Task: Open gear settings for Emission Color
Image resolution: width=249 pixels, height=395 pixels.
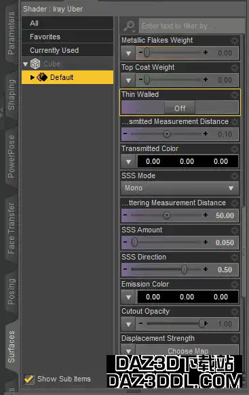Action: point(235,284)
